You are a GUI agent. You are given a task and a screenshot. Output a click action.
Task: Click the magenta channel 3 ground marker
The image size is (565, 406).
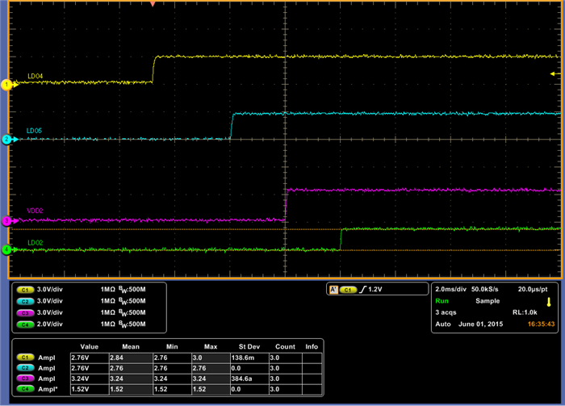pos(6,220)
